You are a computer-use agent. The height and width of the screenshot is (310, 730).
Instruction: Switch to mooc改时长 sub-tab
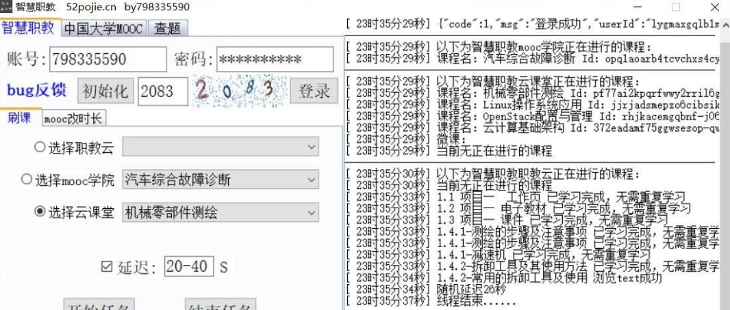(x=73, y=119)
